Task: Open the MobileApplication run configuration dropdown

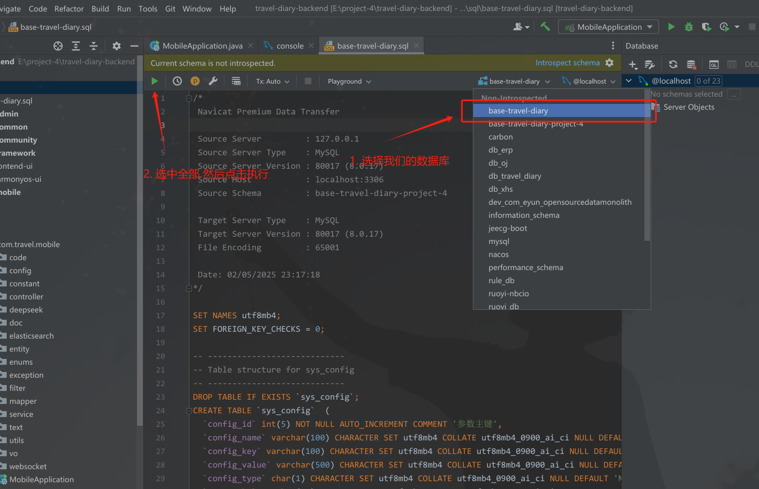Action: pyautogui.click(x=608, y=27)
